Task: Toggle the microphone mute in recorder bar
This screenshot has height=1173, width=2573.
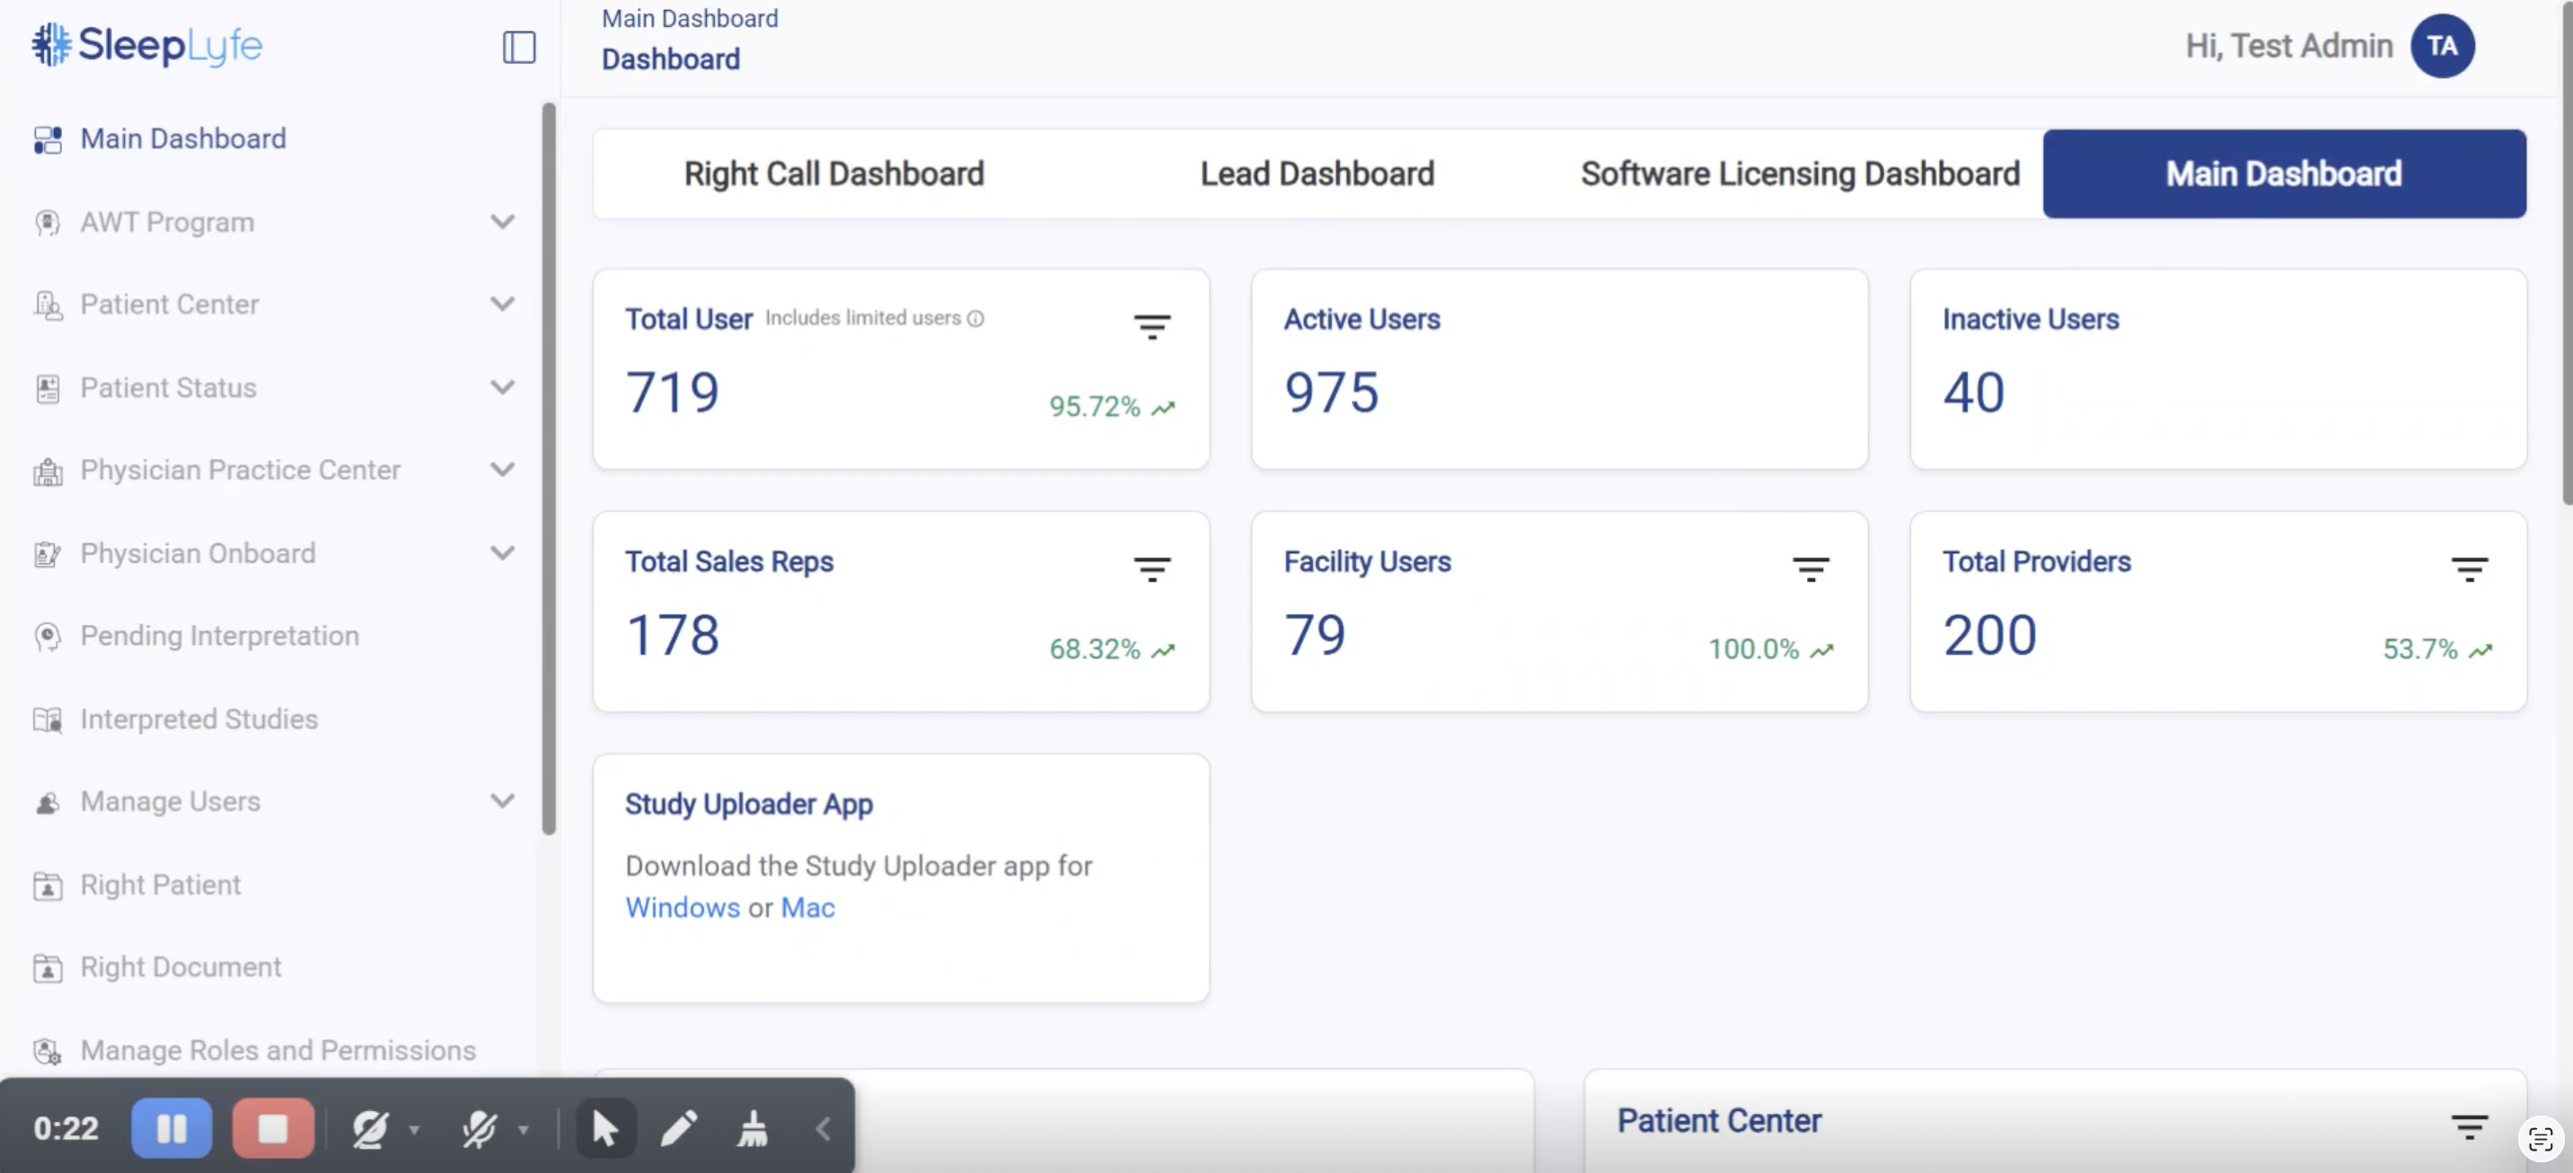Action: point(480,1129)
